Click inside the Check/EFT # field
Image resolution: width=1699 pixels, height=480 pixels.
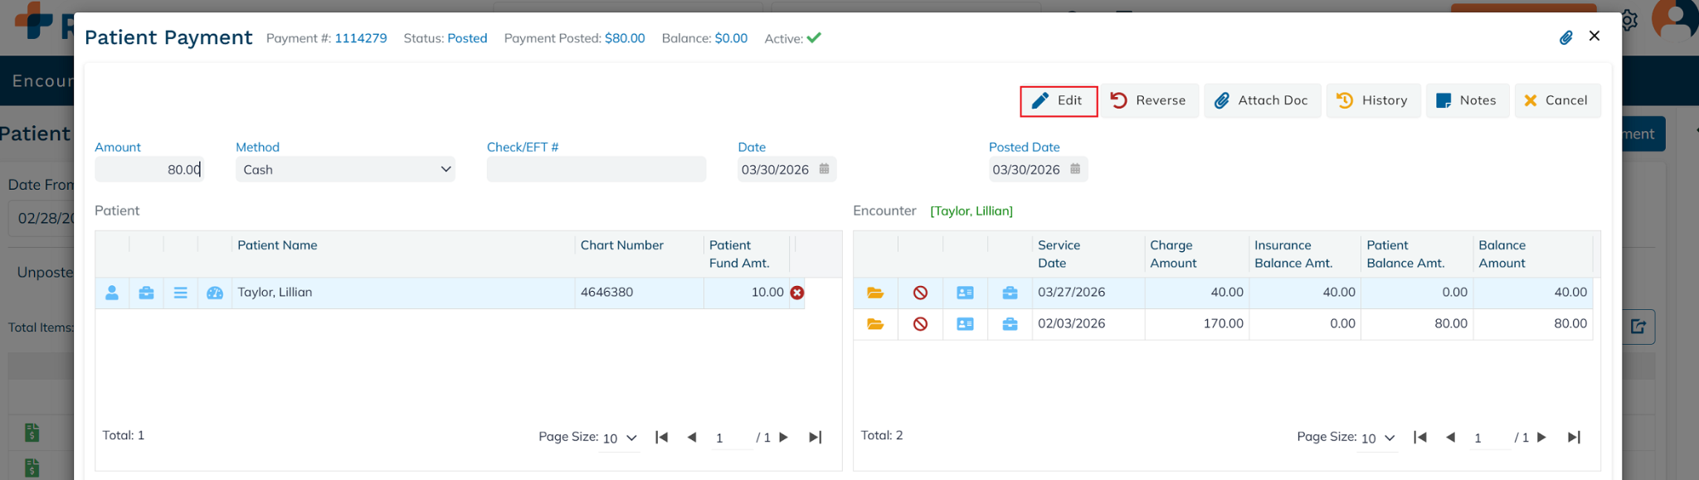tap(596, 169)
